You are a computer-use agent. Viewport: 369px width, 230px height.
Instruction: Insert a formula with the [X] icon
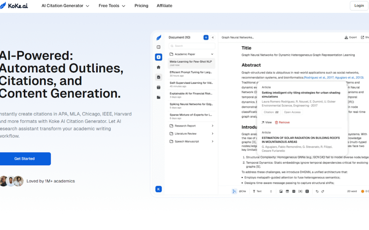click(300, 191)
